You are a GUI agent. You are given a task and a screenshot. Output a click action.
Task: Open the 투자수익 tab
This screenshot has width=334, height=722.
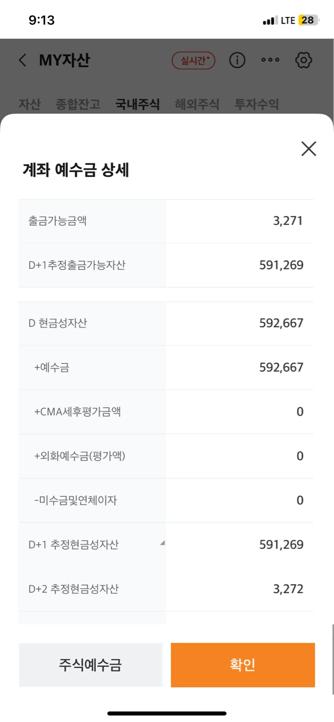257,104
